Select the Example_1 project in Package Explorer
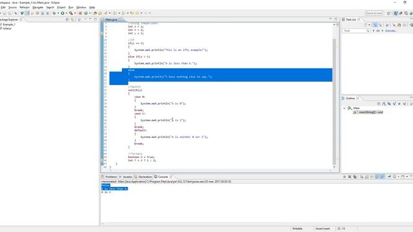The height and width of the screenshot is (232, 413). coord(9,24)
